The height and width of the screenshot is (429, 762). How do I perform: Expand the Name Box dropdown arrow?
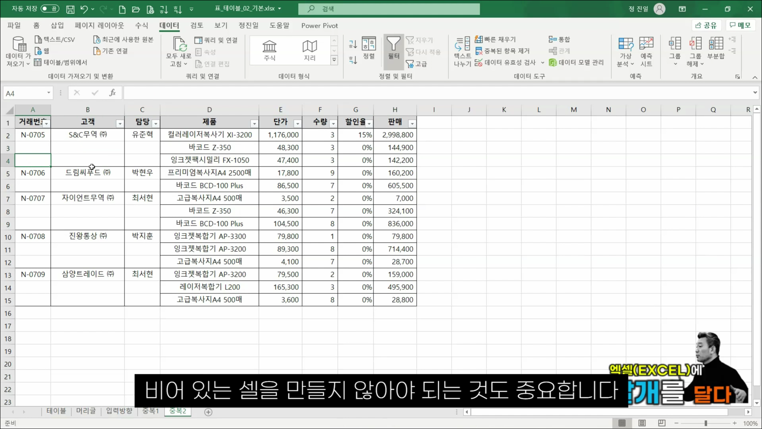click(x=49, y=92)
